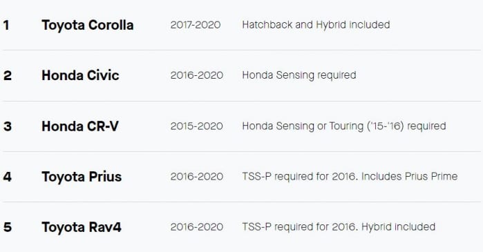This screenshot has width=483, height=252.
Task: Select the Toyota Corolla model name
Action: (x=88, y=26)
